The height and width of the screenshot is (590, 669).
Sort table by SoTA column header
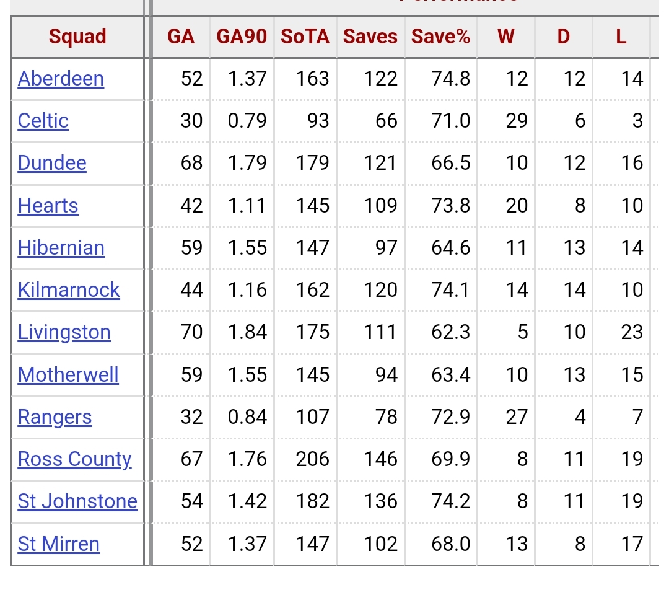point(305,37)
